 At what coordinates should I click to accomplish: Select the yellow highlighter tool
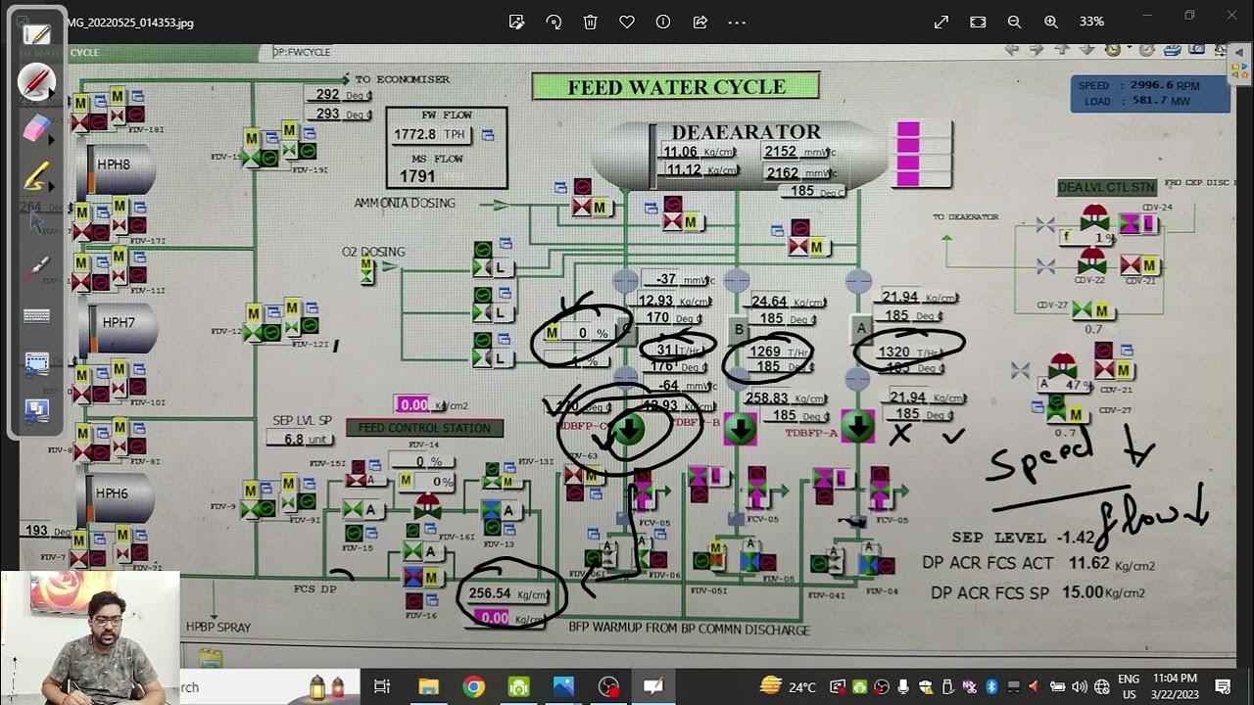(35, 177)
